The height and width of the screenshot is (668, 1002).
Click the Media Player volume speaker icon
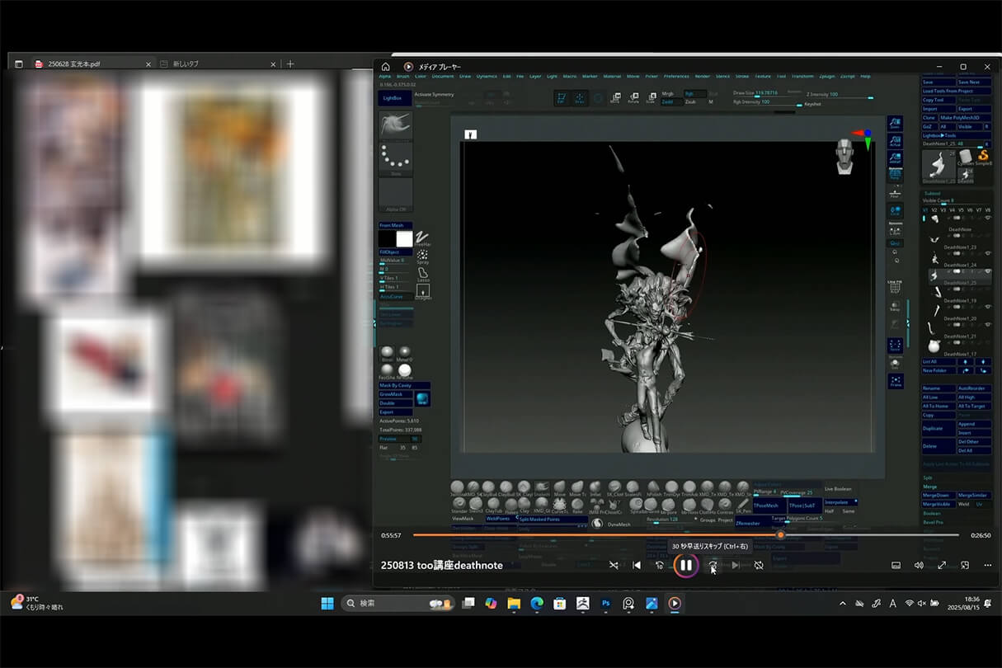click(x=919, y=565)
